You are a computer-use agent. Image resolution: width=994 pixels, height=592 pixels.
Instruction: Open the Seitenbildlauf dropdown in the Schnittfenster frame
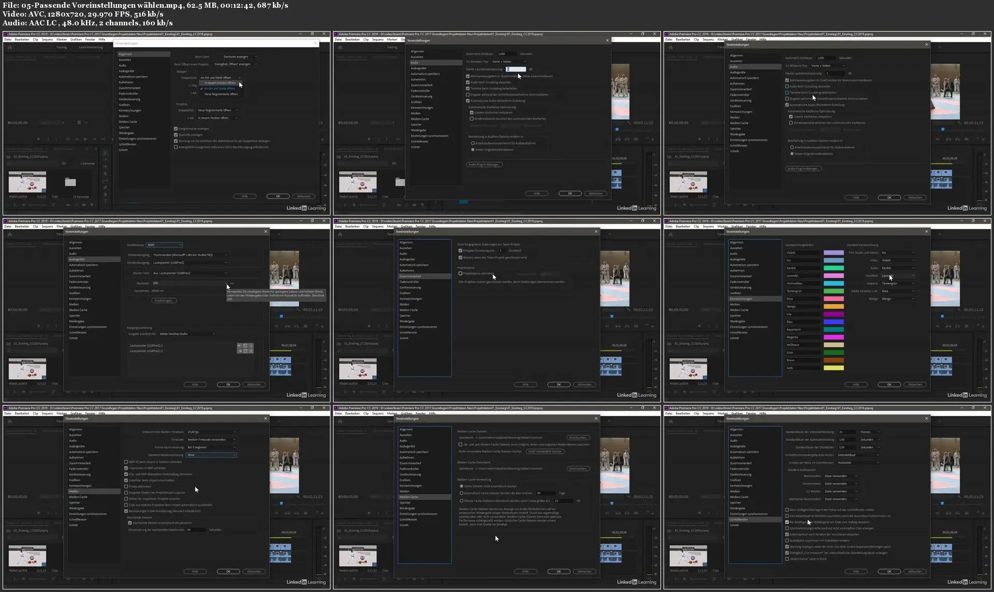tap(858, 455)
